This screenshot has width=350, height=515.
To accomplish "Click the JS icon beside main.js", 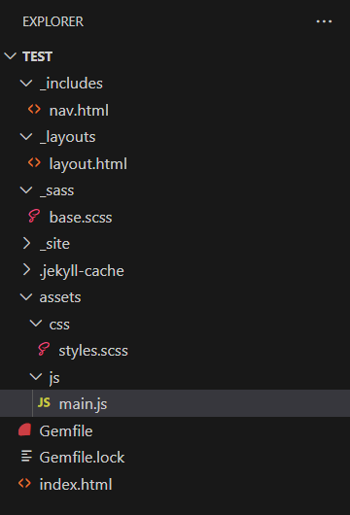I will tap(44, 402).
